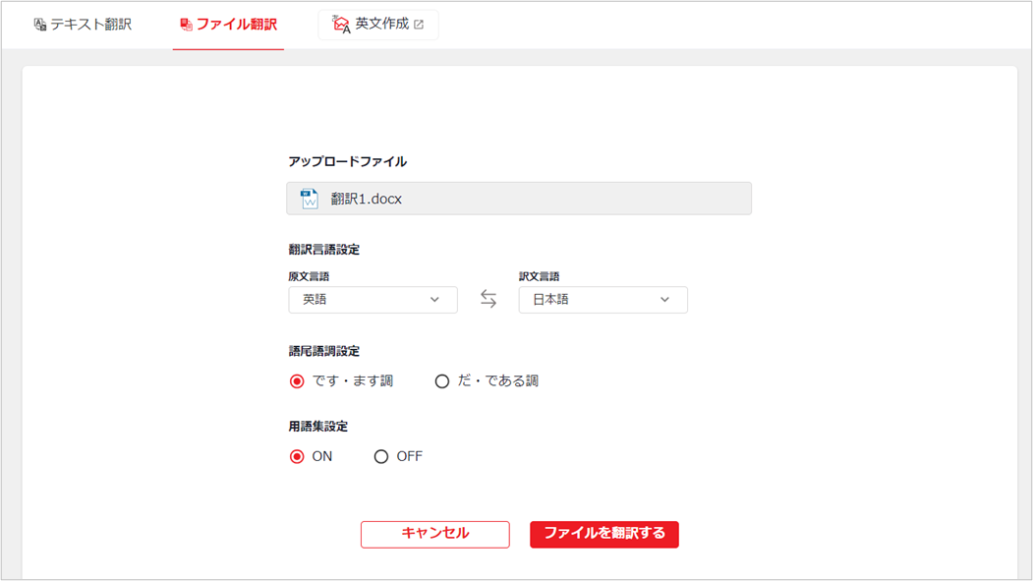1033x581 pixels.
Task: Click the 原文言語 label
Action: (309, 276)
